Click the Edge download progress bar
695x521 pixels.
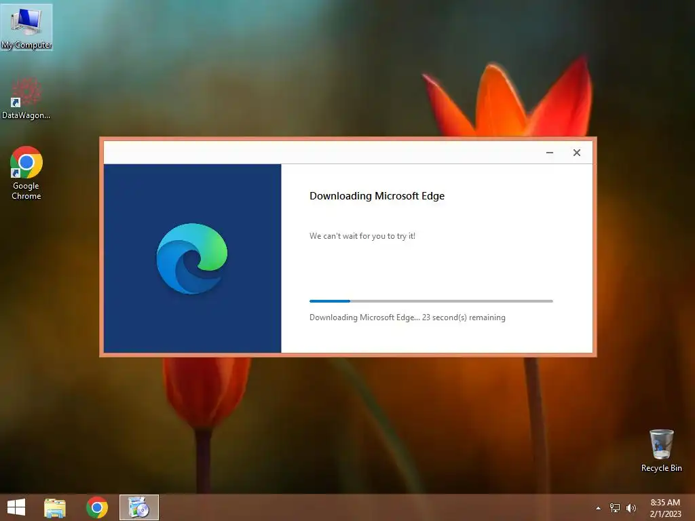tap(431, 301)
